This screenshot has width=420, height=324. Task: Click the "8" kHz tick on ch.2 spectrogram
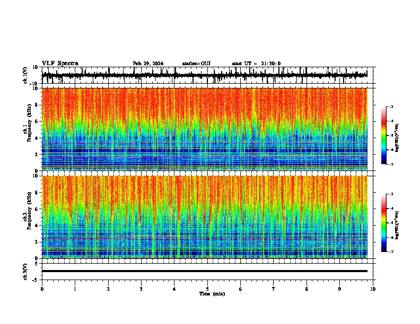(37, 193)
